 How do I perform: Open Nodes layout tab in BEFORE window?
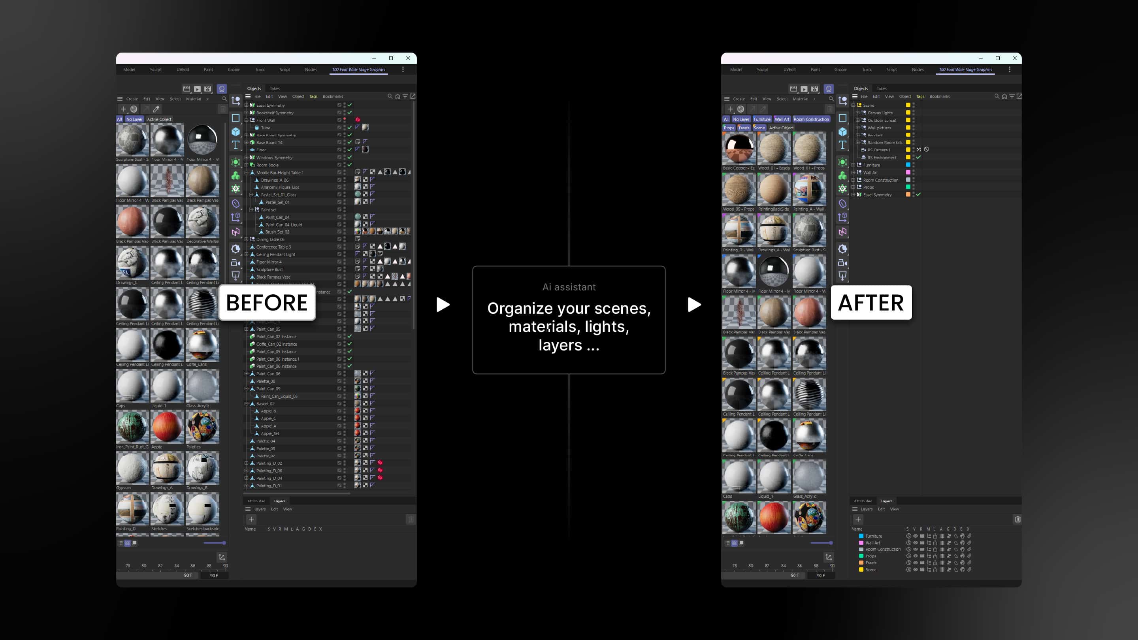tap(311, 70)
